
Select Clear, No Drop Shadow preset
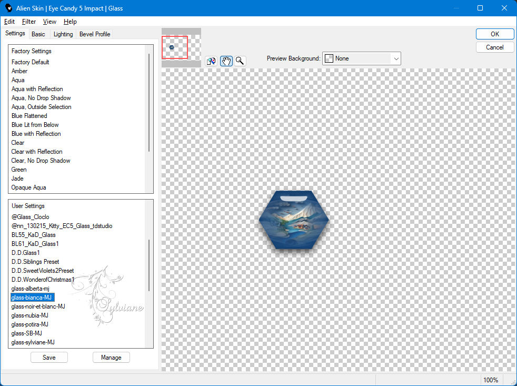coord(41,160)
